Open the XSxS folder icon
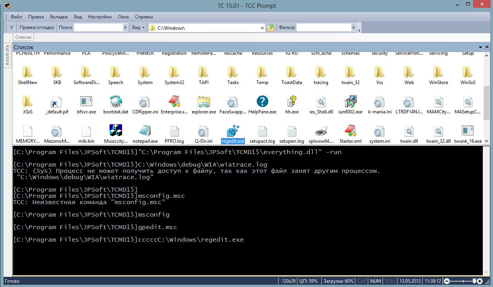Screen dimensions: 493x287 (27, 102)
